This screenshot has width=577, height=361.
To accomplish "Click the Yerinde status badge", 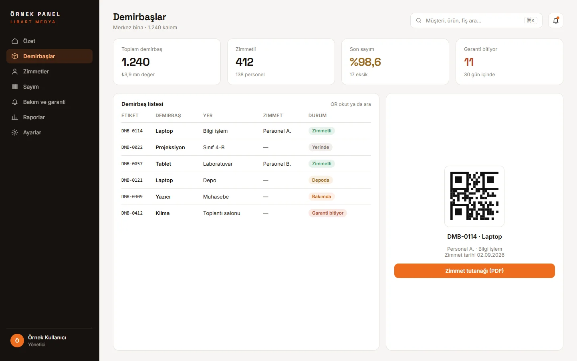I will coord(321,147).
